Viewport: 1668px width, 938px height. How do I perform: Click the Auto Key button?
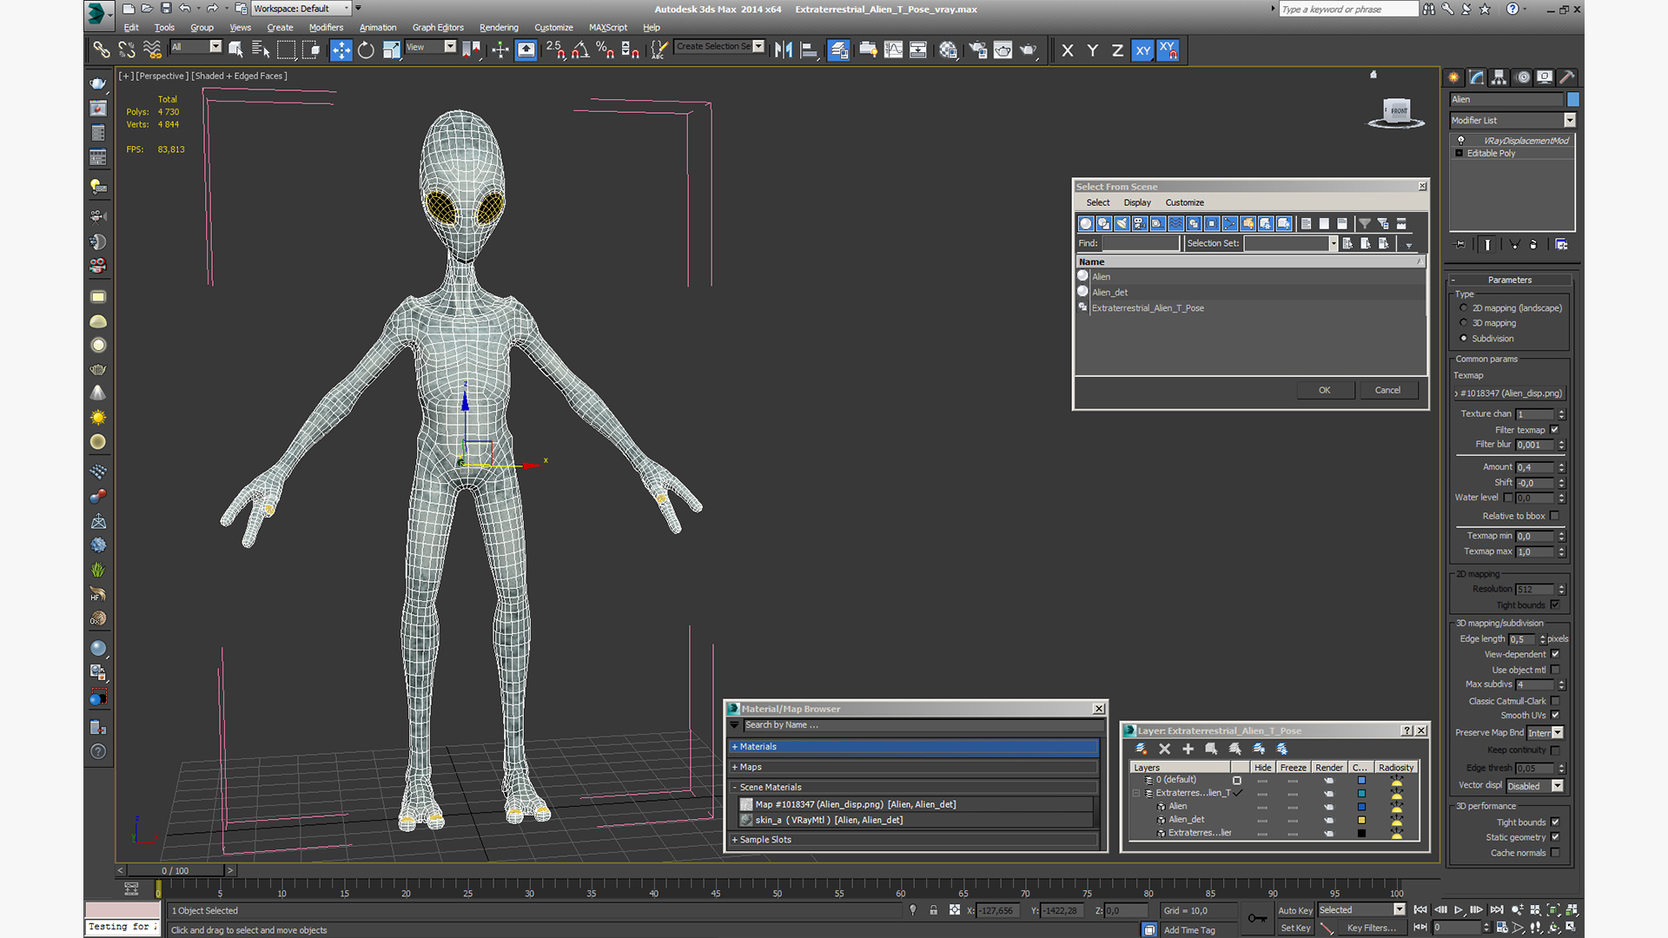click(1295, 911)
